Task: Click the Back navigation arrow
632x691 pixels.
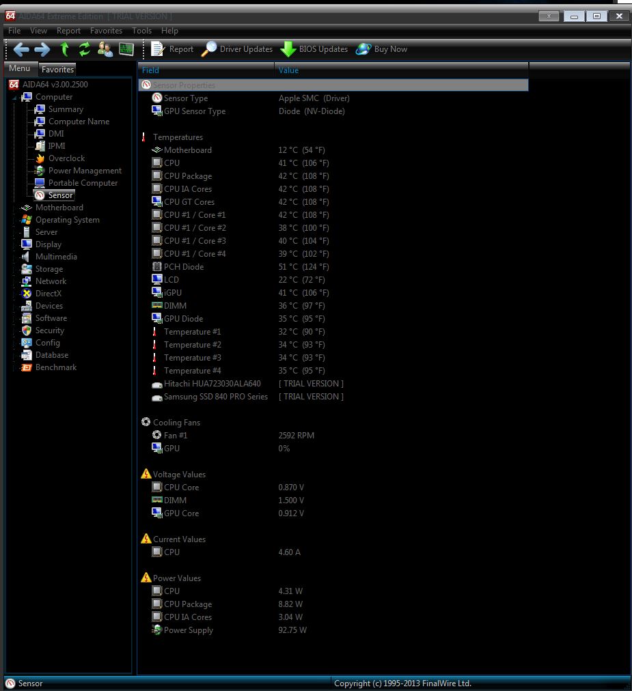Action: pyautogui.click(x=21, y=49)
